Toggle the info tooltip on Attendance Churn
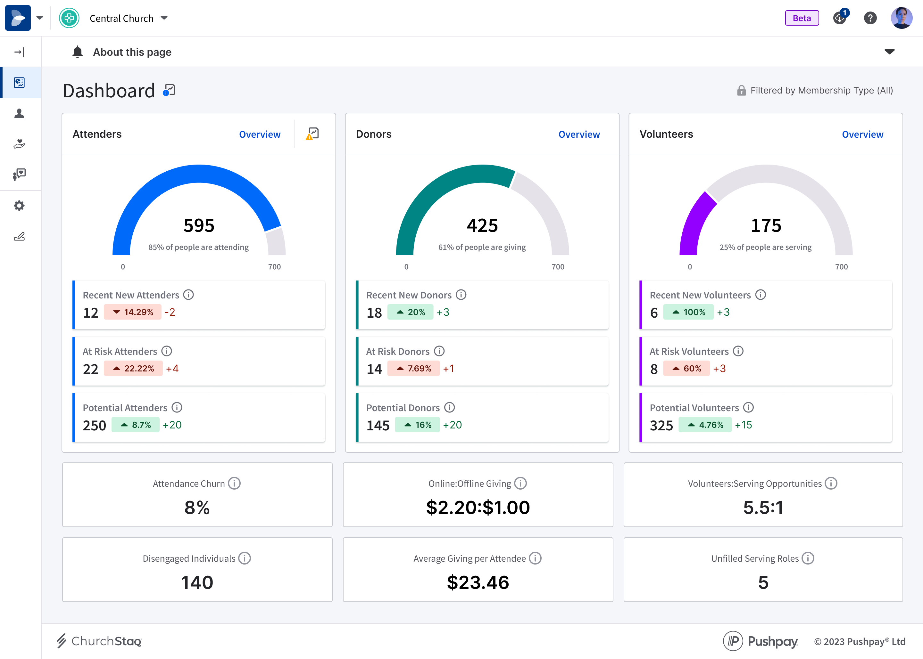This screenshot has width=923, height=659. pyautogui.click(x=235, y=483)
